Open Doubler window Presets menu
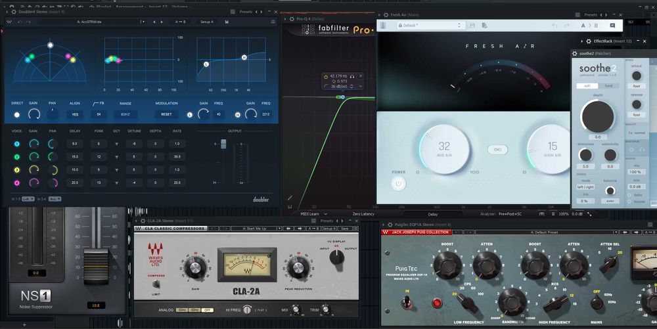The image size is (657, 329). pyautogui.click(x=246, y=12)
